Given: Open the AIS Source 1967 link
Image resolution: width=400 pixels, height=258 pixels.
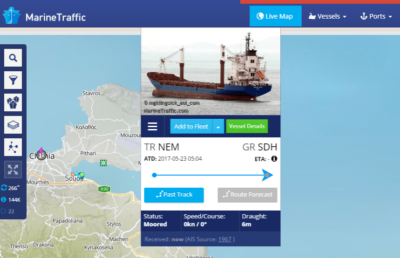Looking at the screenshot, I should tap(225, 239).
